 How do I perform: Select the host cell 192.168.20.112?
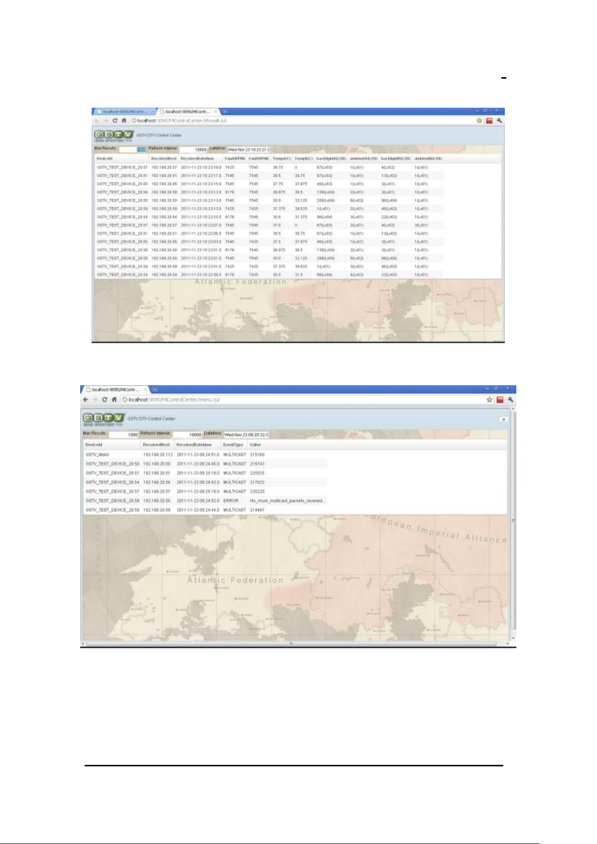point(158,455)
